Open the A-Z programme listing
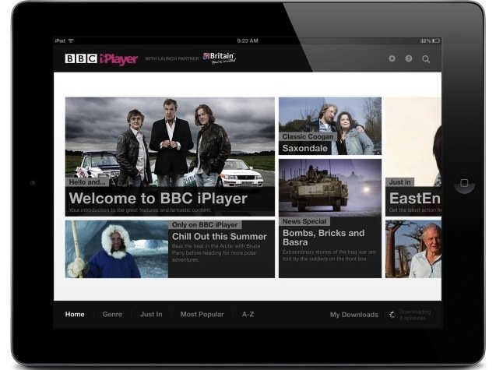This screenshot has width=503, height=370. coord(248,315)
